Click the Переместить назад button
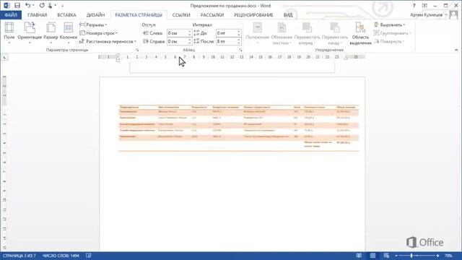Viewport: 462px width, 260px height. (335, 33)
